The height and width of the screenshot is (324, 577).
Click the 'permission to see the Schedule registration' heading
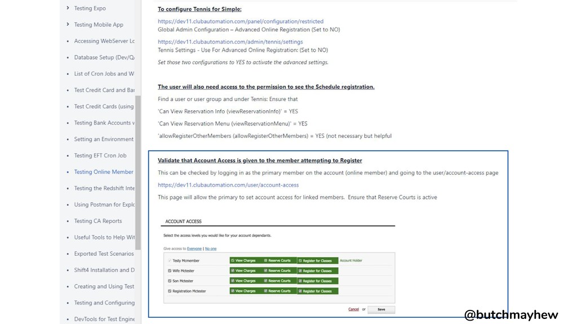[x=266, y=87]
